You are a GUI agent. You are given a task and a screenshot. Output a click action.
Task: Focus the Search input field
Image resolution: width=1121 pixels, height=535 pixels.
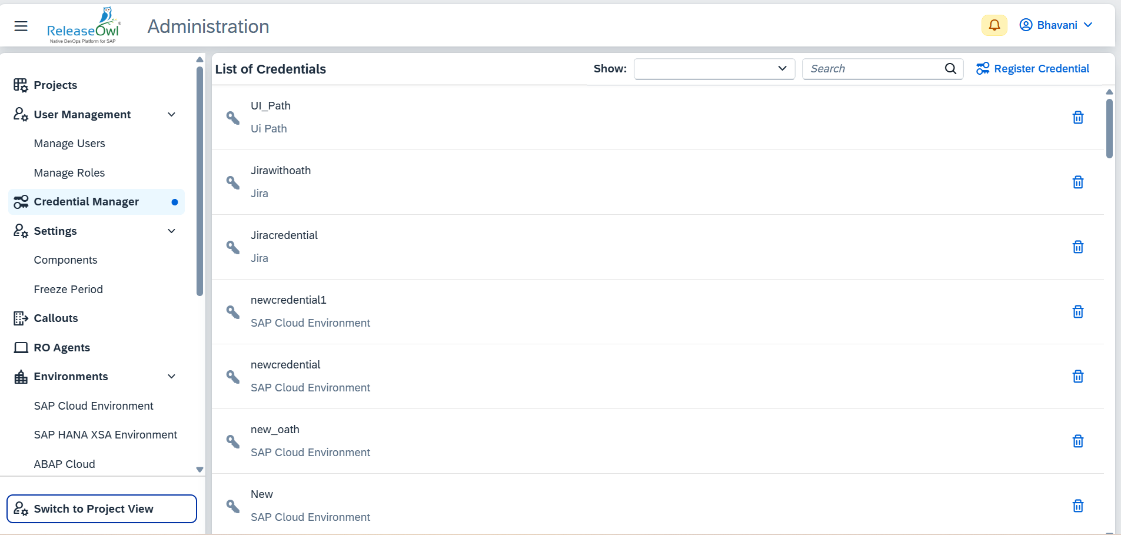(874, 69)
